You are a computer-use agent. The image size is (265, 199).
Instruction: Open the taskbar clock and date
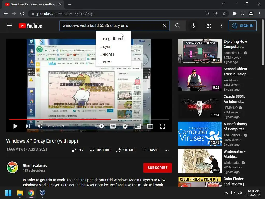[x=253, y=193]
